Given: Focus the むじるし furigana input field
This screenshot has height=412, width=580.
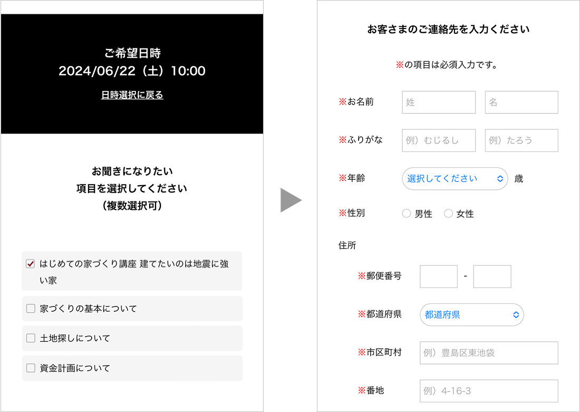Looking at the screenshot, I should [x=438, y=140].
